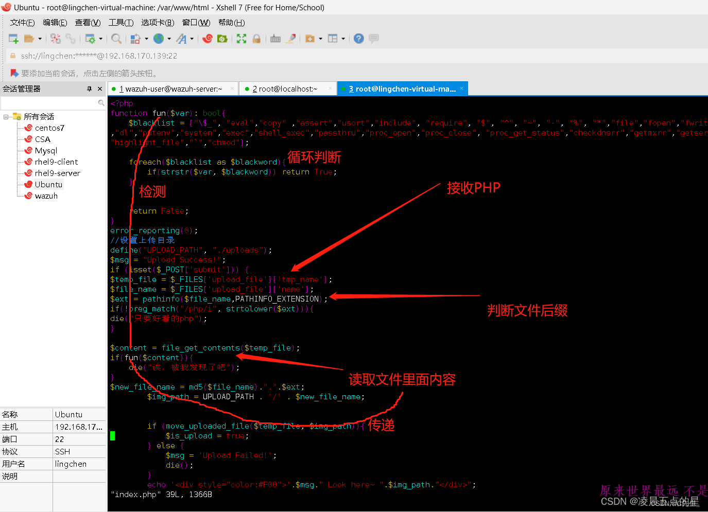Image resolution: width=708 pixels, height=512 pixels.
Task: Open Help via the blue question mark
Action: click(359, 39)
